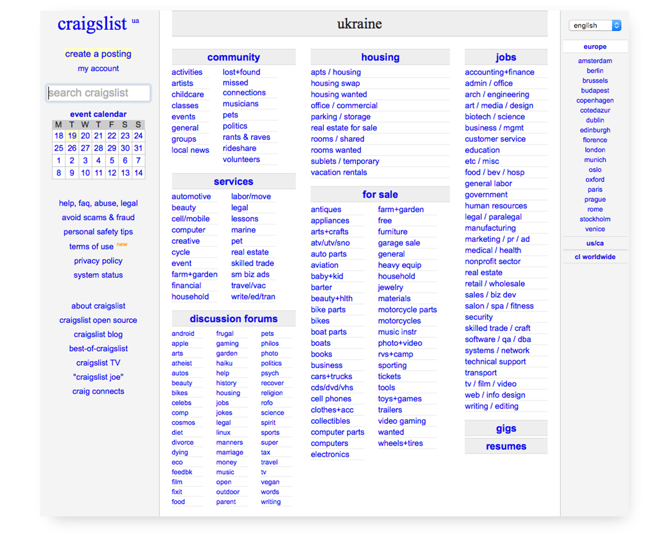View rooms / shared housing

tap(337, 139)
